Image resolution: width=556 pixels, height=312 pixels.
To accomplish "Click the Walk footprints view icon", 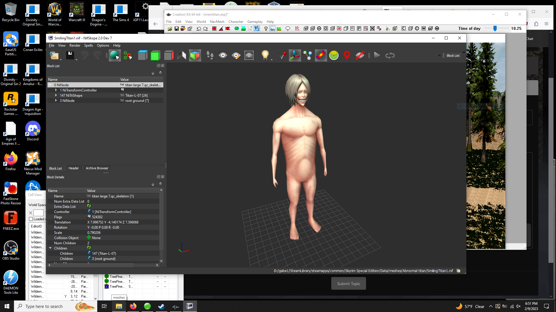I will click(x=210, y=55).
